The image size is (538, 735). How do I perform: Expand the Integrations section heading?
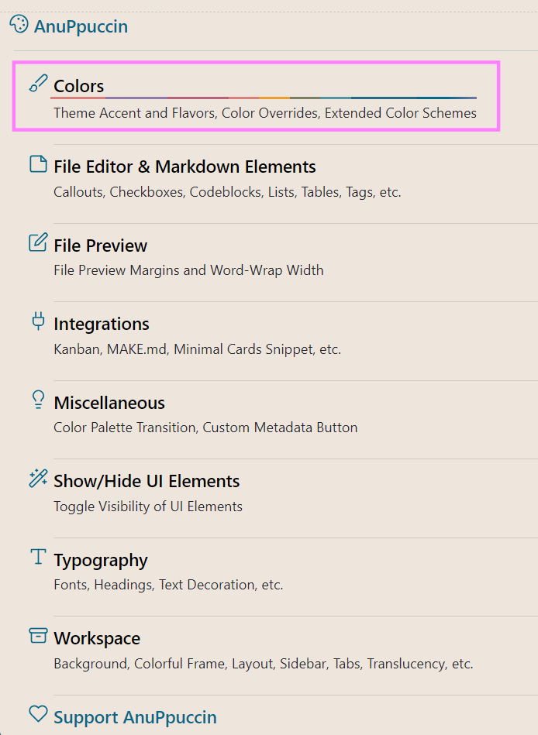tap(102, 324)
